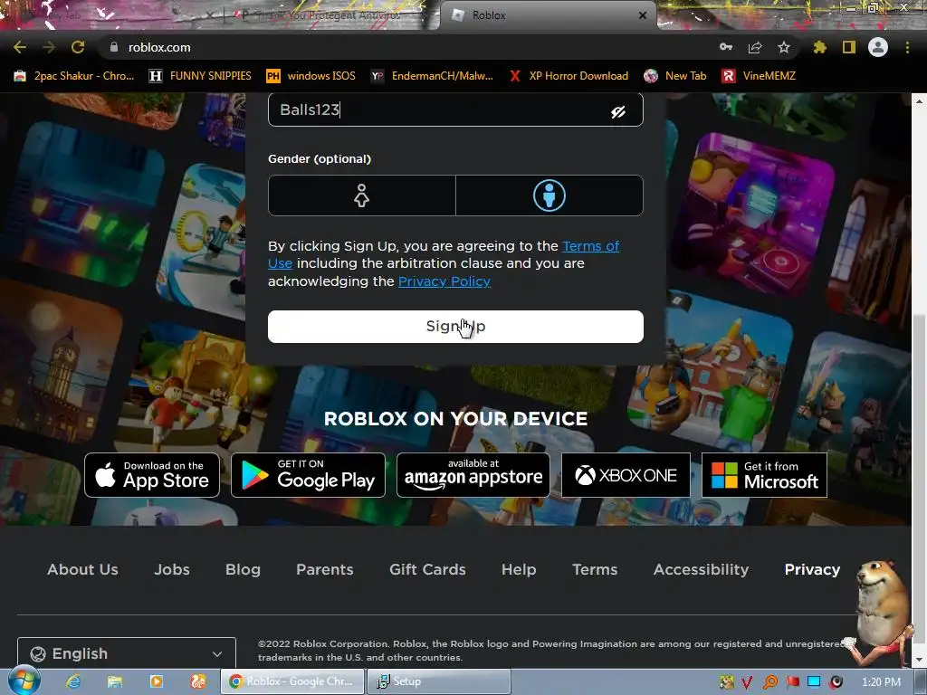Open the App Store download badge
This screenshot has width=927, height=695.
pyautogui.click(x=152, y=475)
